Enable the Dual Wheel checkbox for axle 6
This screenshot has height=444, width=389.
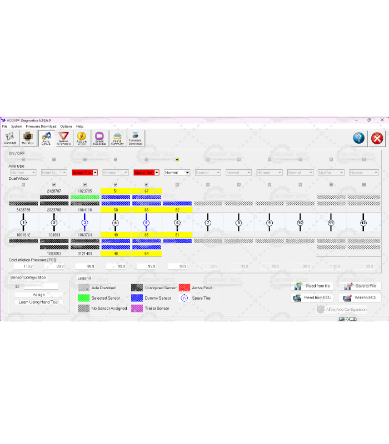click(x=177, y=184)
